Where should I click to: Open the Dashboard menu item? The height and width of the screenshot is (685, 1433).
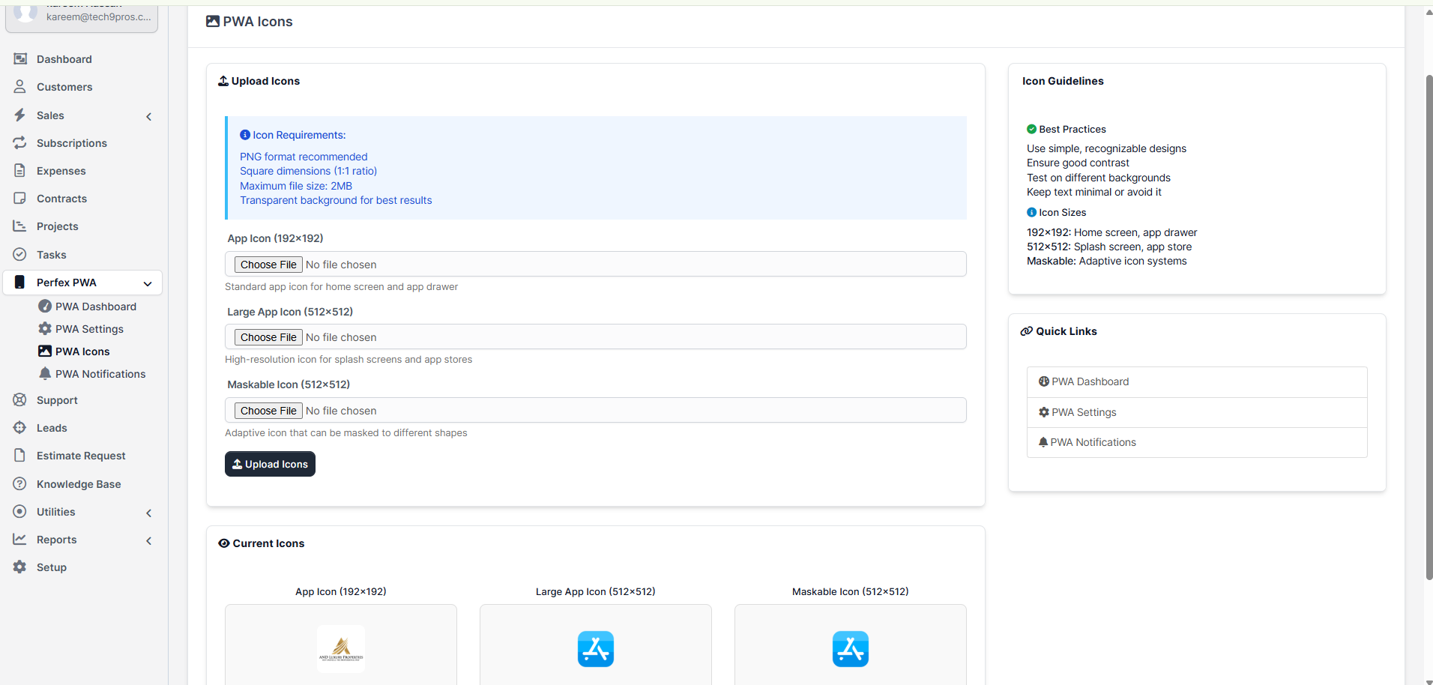[82, 59]
